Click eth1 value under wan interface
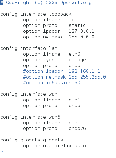The height and width of the screenshot is (158, 116). [x=74, y=100]
